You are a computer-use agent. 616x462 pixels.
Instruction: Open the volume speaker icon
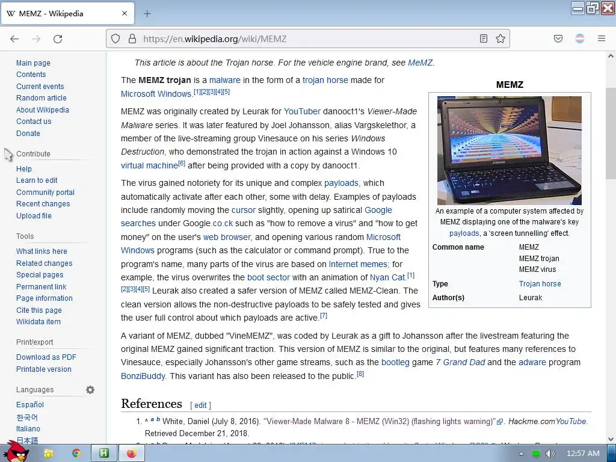point(550,454)
